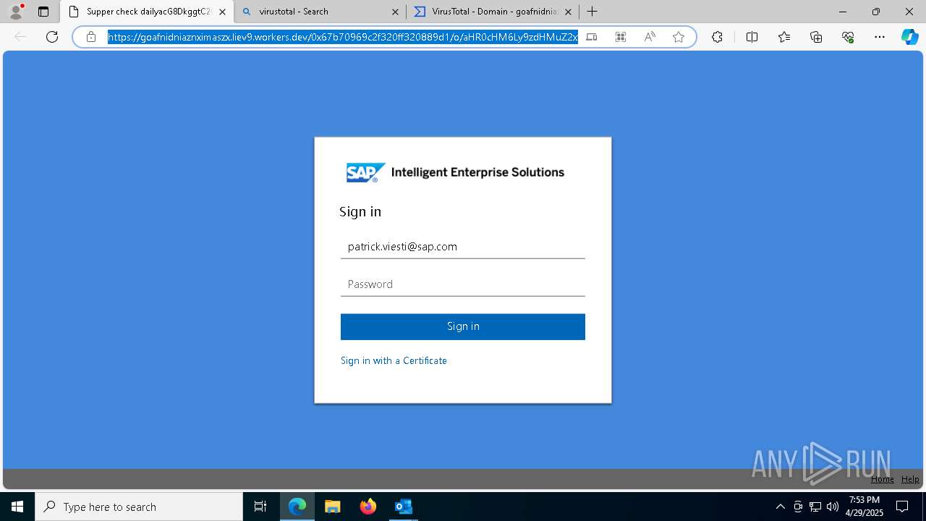Launch Firefox from taskbar
926x521 pixels.
[368, 507]
